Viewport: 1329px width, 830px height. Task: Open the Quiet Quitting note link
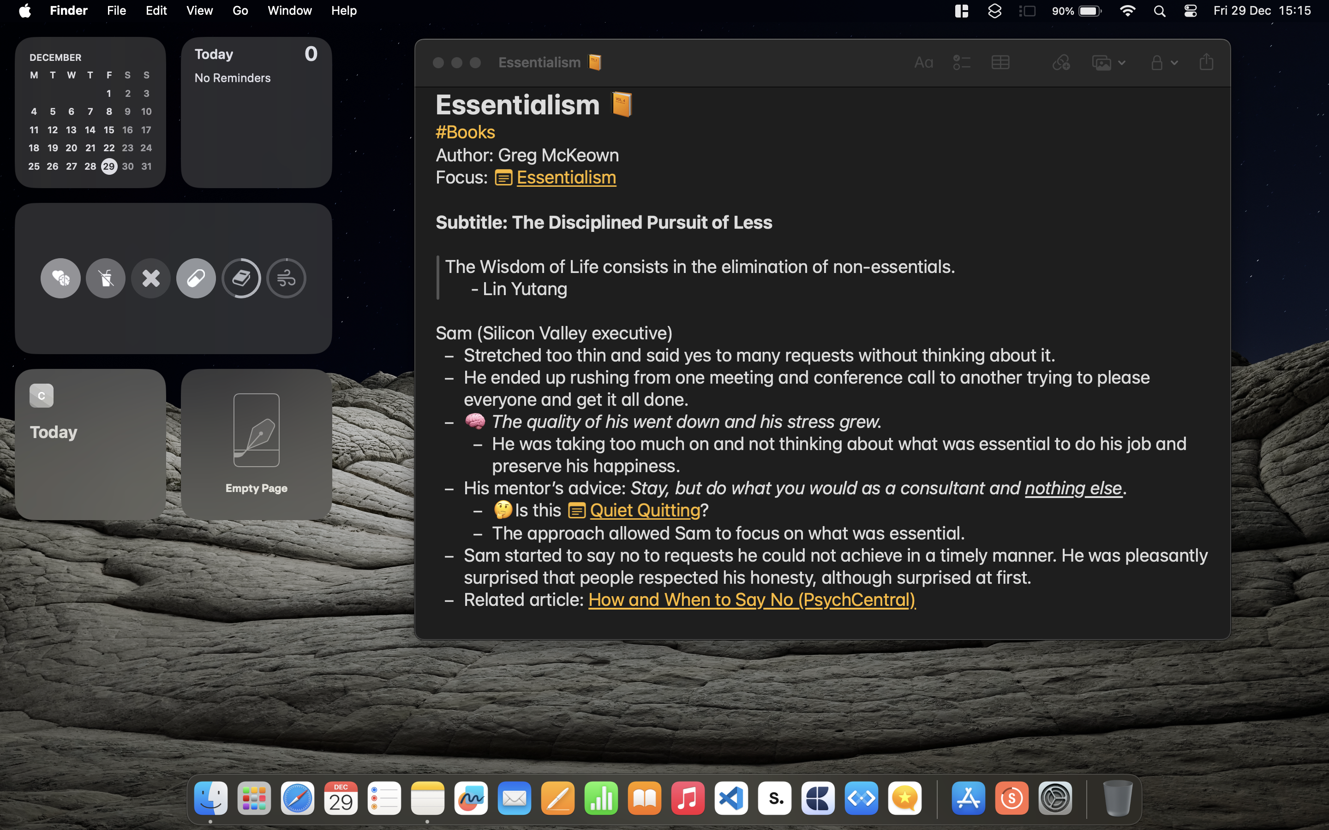644,510
